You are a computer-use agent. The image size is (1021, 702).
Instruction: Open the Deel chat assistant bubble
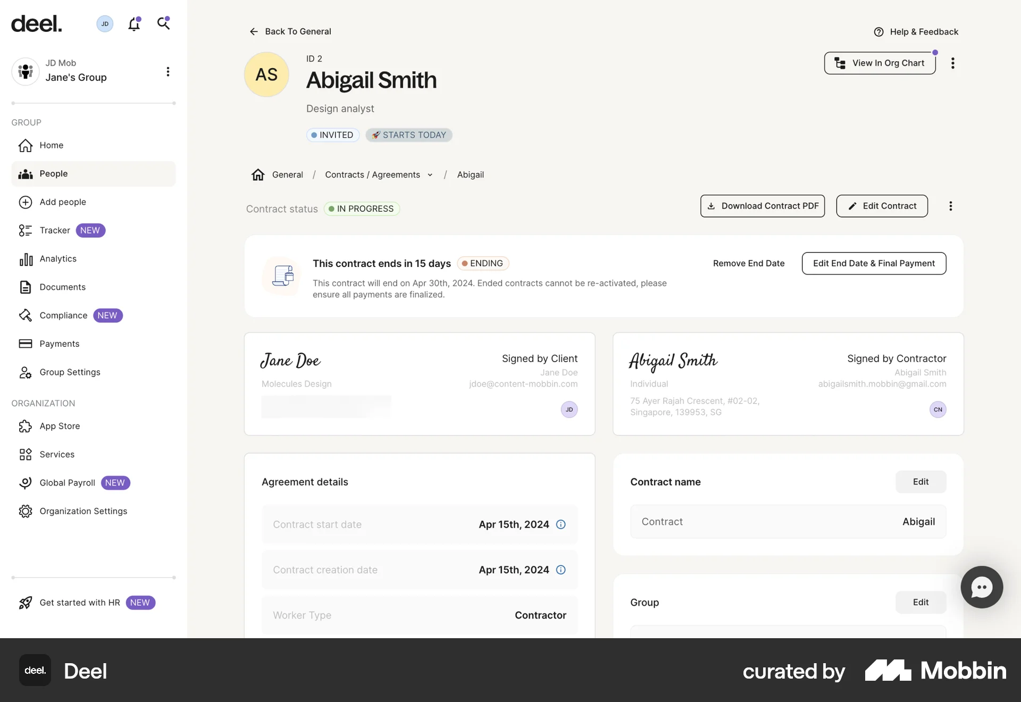click(x=981, y=587)
